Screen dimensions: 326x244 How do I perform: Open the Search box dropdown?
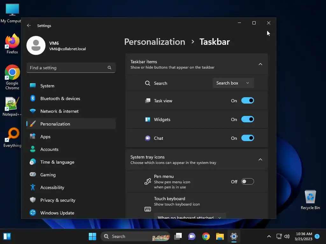[x=233, y=83]
